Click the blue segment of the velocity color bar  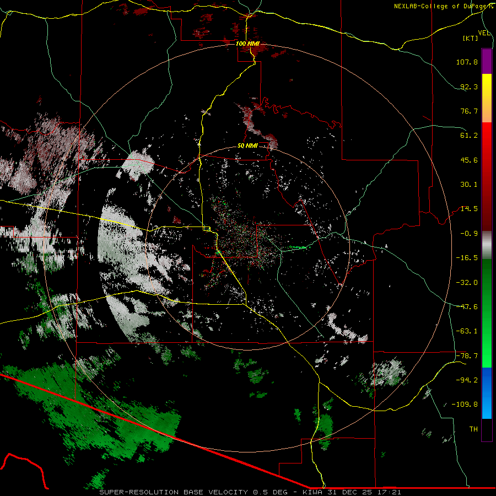pos(487,393)
